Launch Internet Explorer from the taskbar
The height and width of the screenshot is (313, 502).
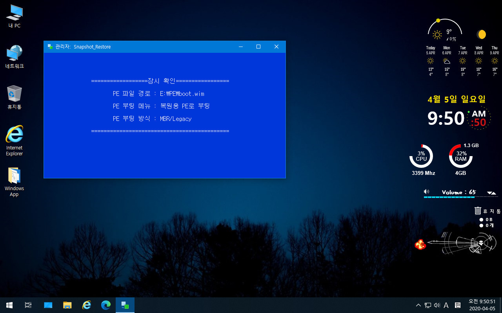[x=87, y=305]
